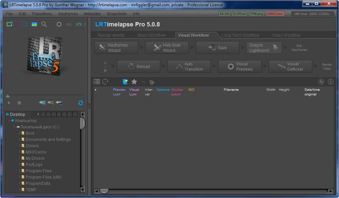339x198 pixels.
Task: Play the preview sequence
Action: [9, 103]
